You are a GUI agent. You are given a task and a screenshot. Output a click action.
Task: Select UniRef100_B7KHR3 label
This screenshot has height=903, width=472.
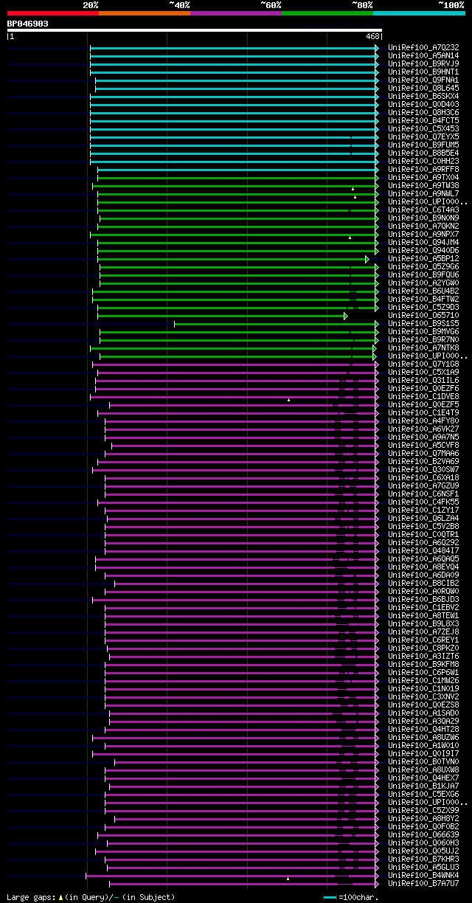pyautogui.click(x=423, y=859)
